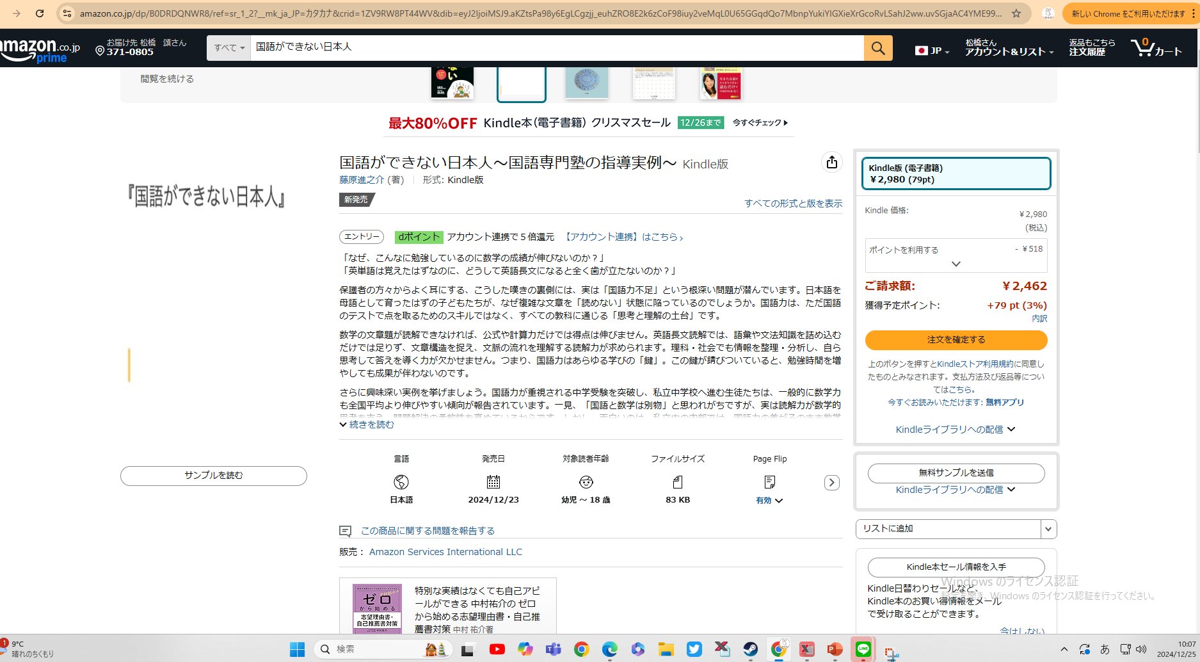The height and width of the screenshot is (662, 1200).
Task: Open author link 藤原進之介
Action: tap(362, 180)
